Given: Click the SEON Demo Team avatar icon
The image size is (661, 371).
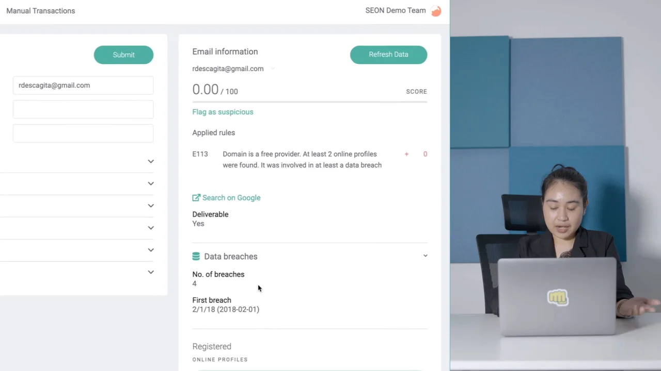Looking at the screenshot, I should pyautogui.click(x=436, y=11).
